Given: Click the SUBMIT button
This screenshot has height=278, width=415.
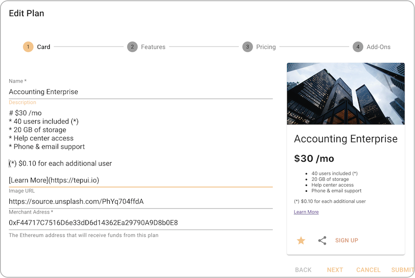Looking at the screenshot, I should pyautogui.click(x=403, y=270).
